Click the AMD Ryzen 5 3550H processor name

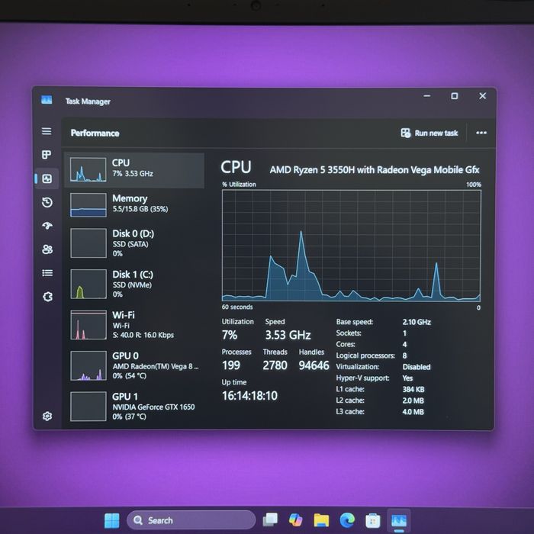[375, 169]
